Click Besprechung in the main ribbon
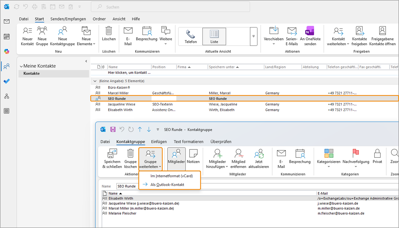Viewport: 399px width, 228px height. point(147,34)
